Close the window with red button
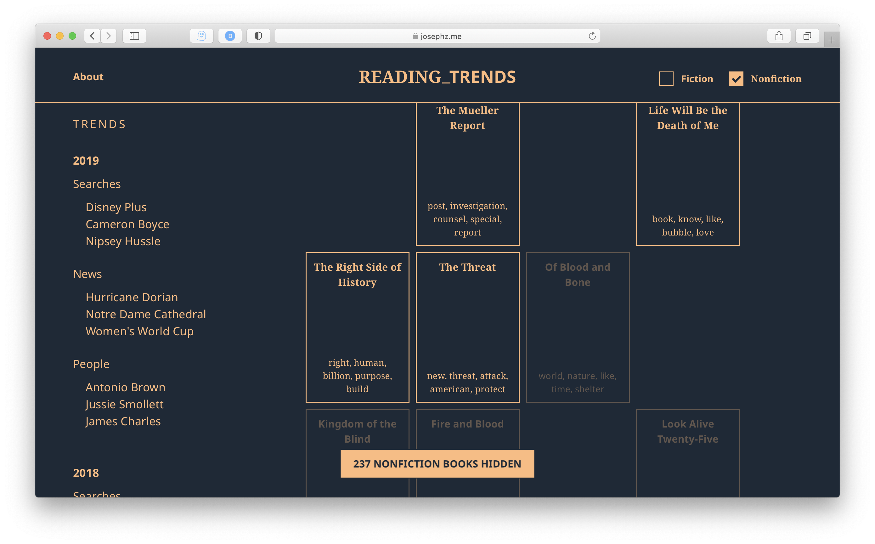Screen dimensions: 875x544 point(47,36)
